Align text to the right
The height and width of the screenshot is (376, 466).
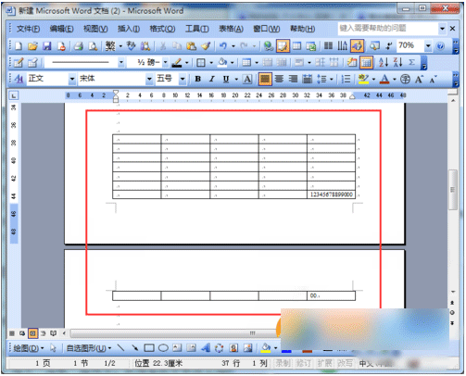(x=293, y=80)
